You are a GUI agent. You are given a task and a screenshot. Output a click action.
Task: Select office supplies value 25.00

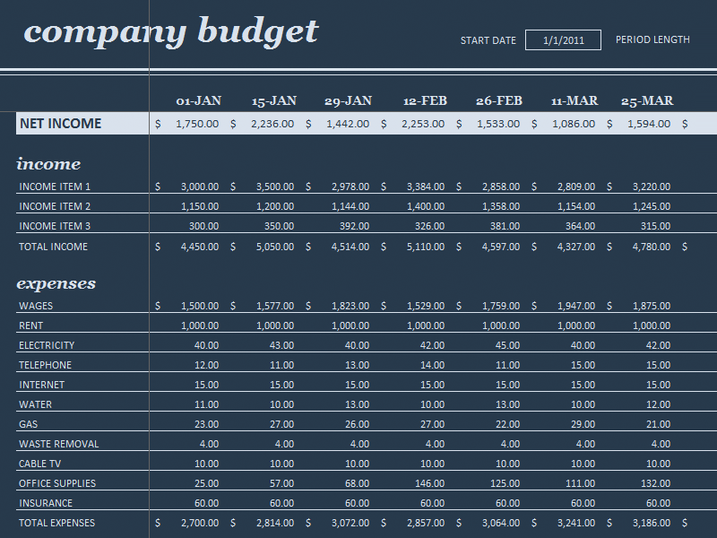(206, 483)
